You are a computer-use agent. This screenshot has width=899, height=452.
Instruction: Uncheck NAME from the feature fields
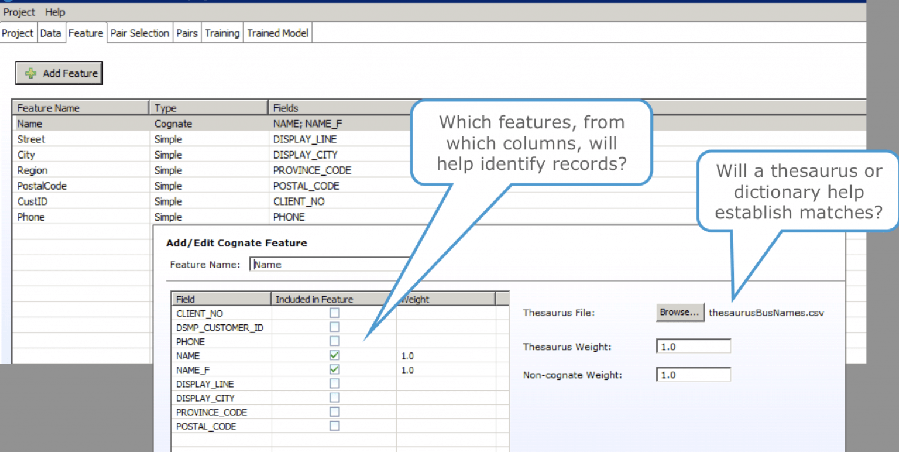pos(334,355)
